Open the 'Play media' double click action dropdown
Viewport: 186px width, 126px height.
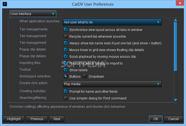(x=112, y=84)
